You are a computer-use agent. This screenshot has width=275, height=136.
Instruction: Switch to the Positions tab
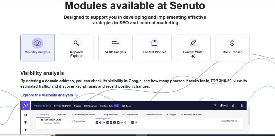pyautogui.click(x=60, y=115)
